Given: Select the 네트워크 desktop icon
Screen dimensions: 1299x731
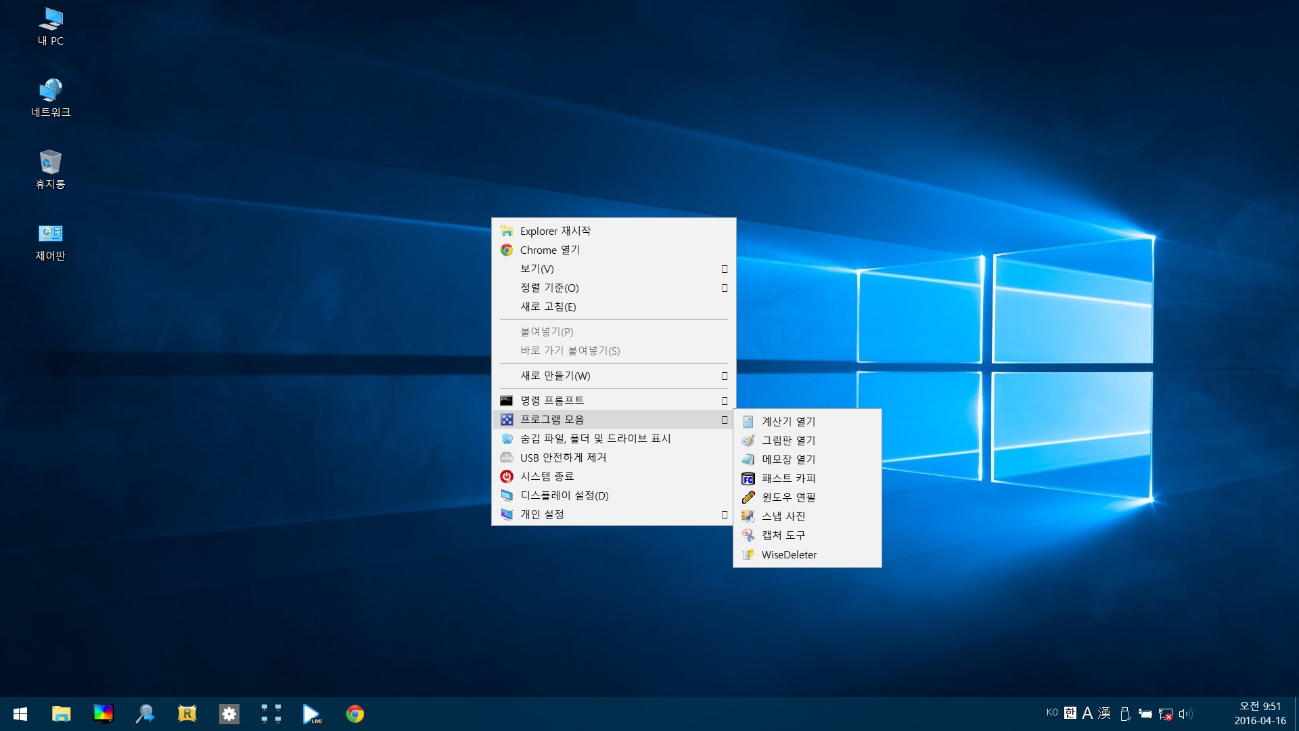Looking at the screenshot, I should coord(51,98).
